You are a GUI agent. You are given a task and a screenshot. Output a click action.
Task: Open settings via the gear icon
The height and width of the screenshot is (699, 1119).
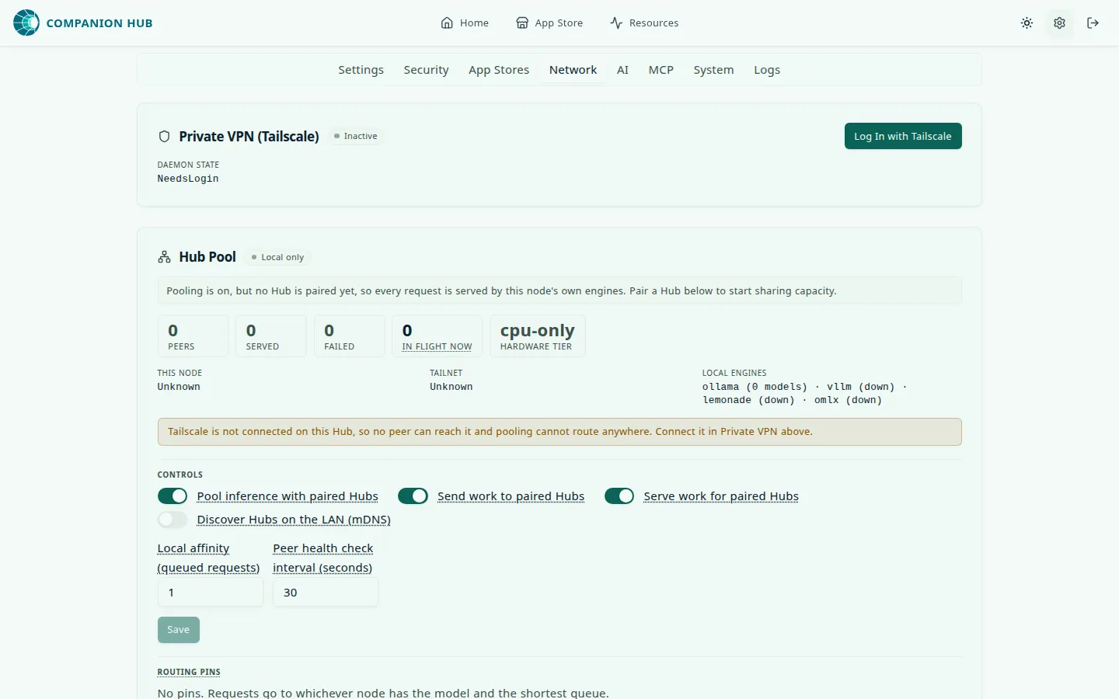[x=1059, y=23]
